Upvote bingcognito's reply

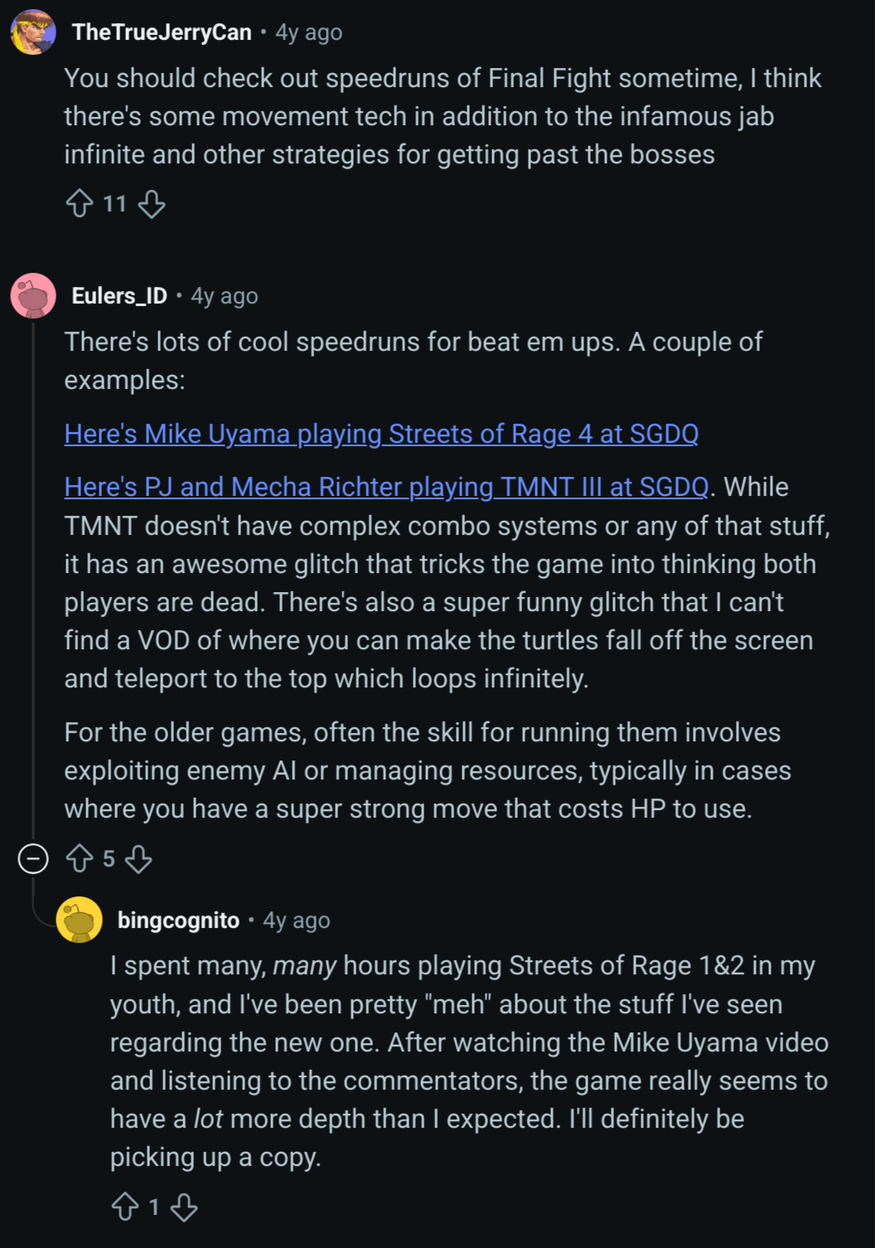(x=125, y=1207)
